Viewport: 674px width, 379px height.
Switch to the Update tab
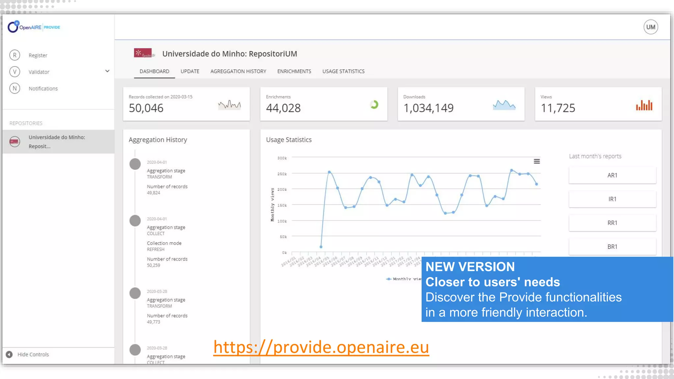pos(190,71)
